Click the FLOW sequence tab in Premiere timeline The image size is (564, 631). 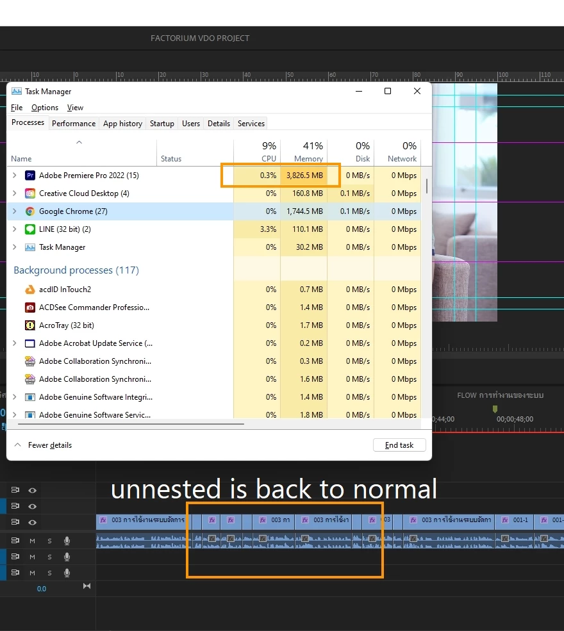500,395
